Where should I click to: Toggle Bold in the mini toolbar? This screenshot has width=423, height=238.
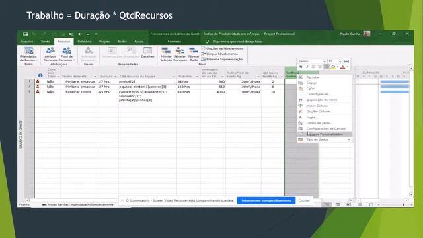click(x=301, y=67)
